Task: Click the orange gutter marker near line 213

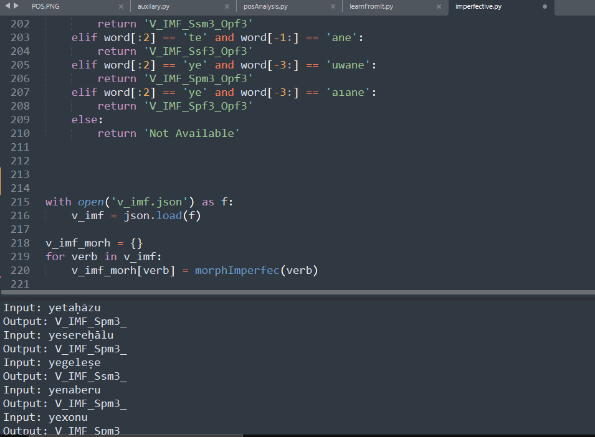Action: point(2,181)
